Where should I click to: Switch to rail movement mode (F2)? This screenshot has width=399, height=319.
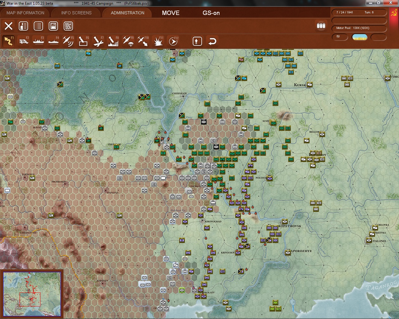click(x=24, y=40)
